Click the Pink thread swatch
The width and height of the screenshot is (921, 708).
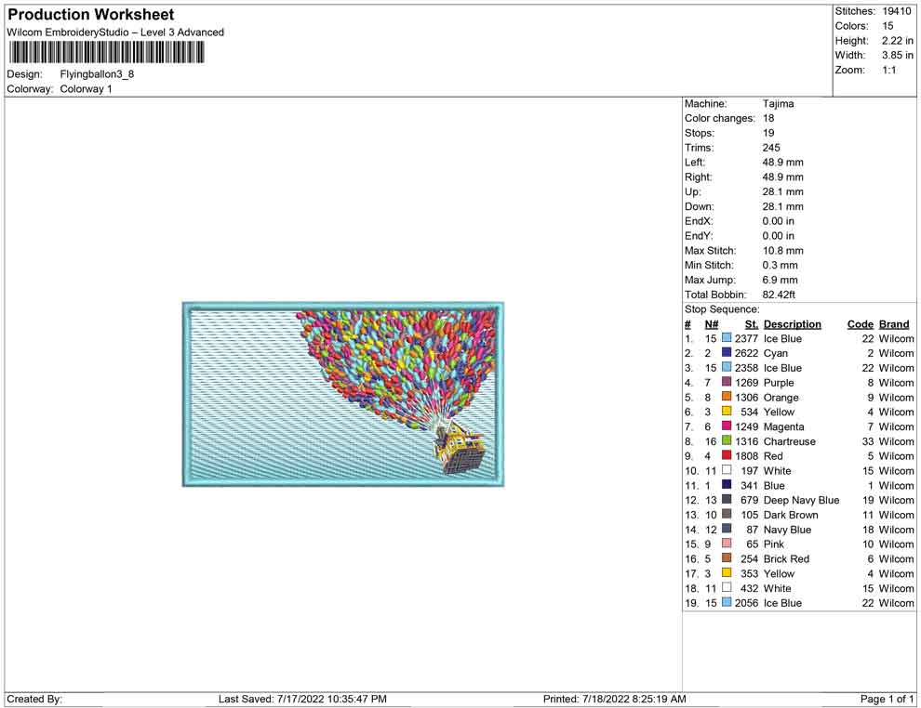[727, 544]
